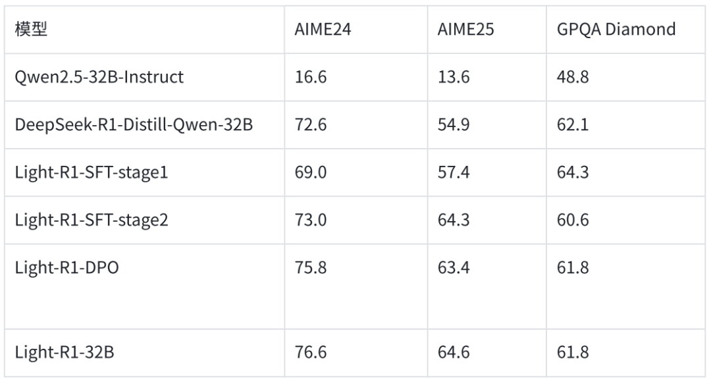Select the 62.1 GPQA Diamond value
Viewport: 711px width, 385px height.
pos(573,124)
